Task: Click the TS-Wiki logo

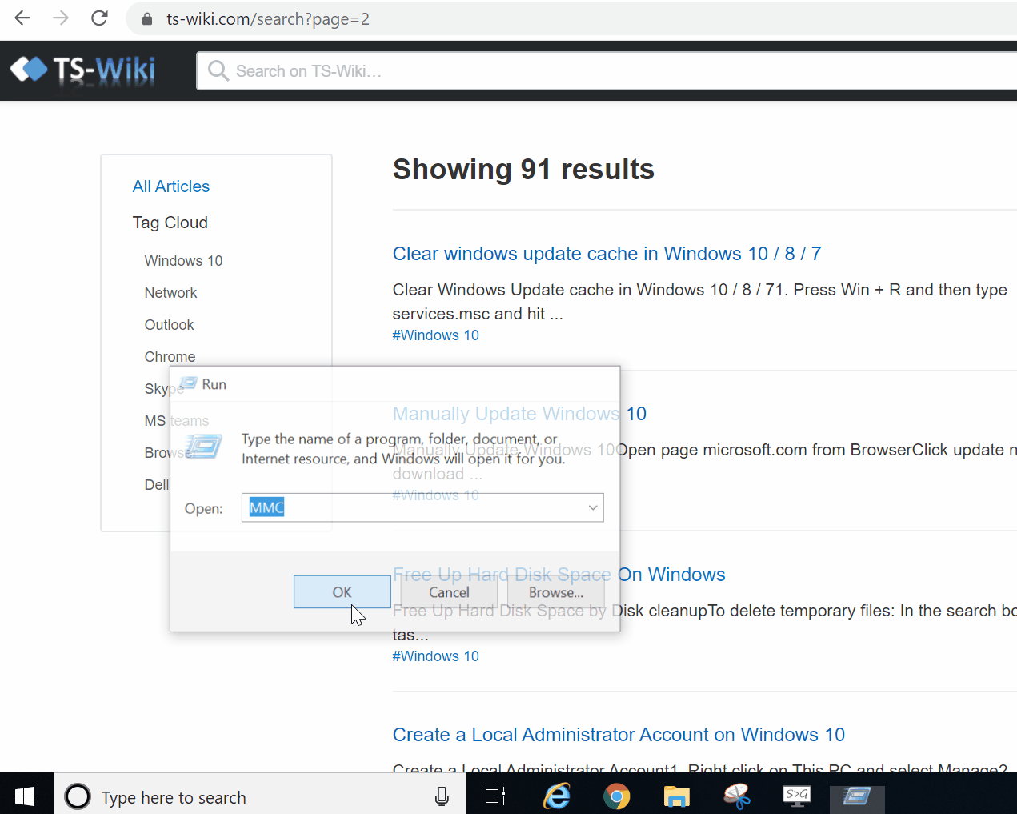Action: [x=83, y=70]
